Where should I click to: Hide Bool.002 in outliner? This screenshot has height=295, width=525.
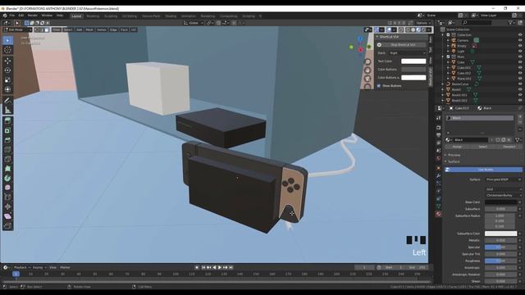point(520,100)
